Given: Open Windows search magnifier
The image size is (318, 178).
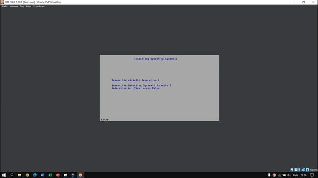Looking at the screenshot, I should [x=11, y=175].
